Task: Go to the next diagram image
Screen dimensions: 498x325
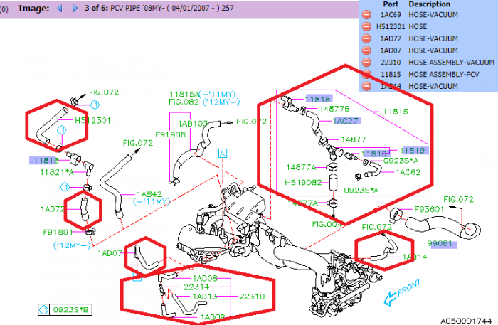Action: tap(74, 8)
